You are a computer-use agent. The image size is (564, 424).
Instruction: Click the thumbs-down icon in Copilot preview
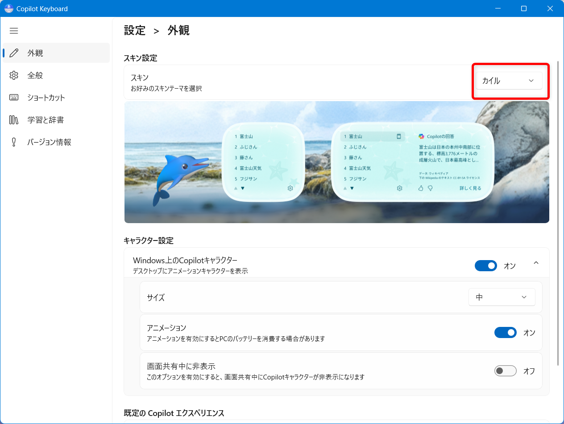431,188
